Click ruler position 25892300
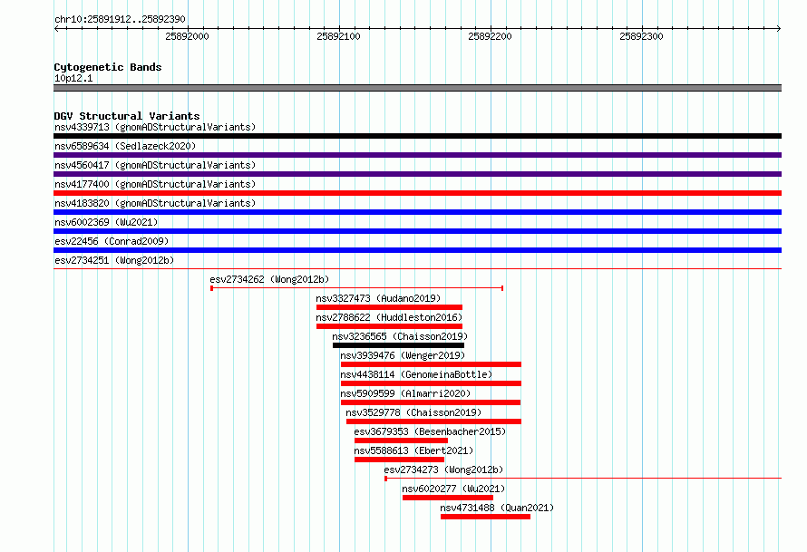Image resolution: width=807 pixels, height=552 pixels. tap(641, 36)
